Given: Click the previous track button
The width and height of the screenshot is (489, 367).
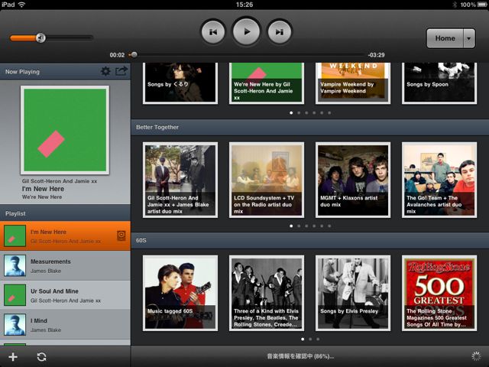Looking at the screenshot, I should point(213,32).
